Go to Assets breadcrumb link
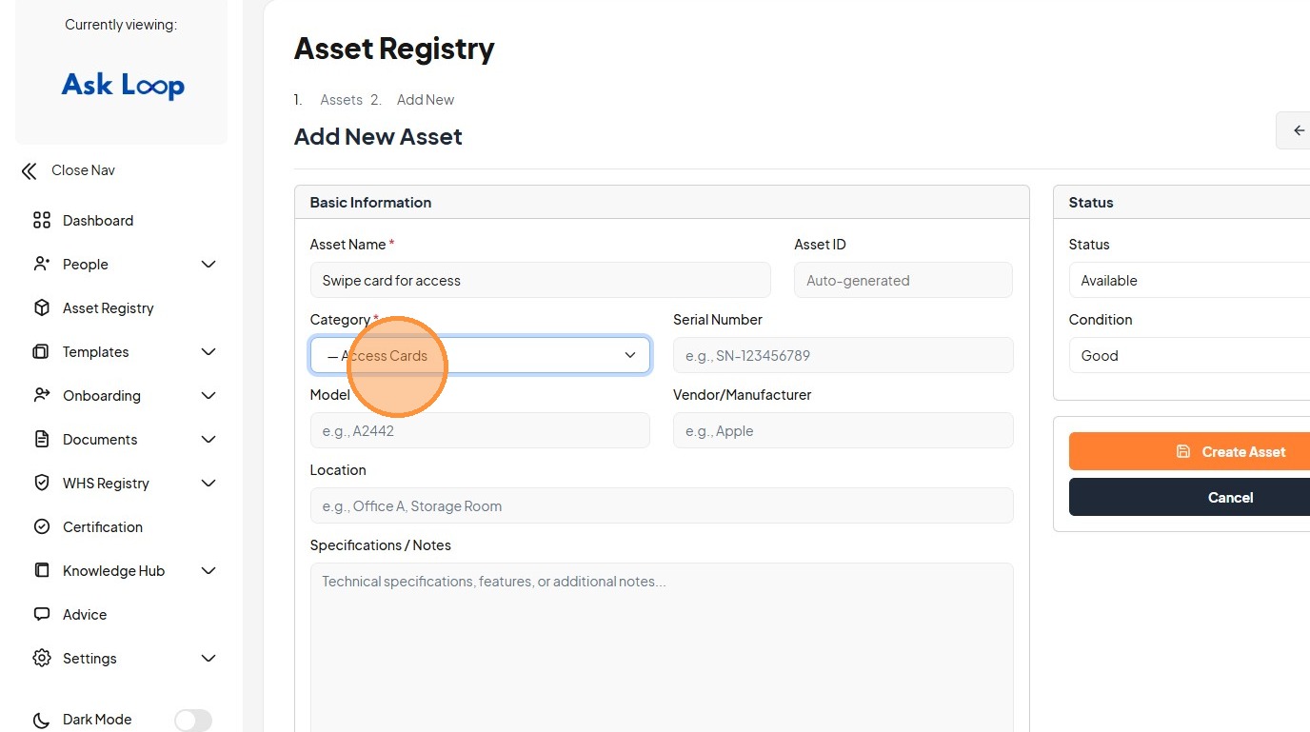 [341, 100]
